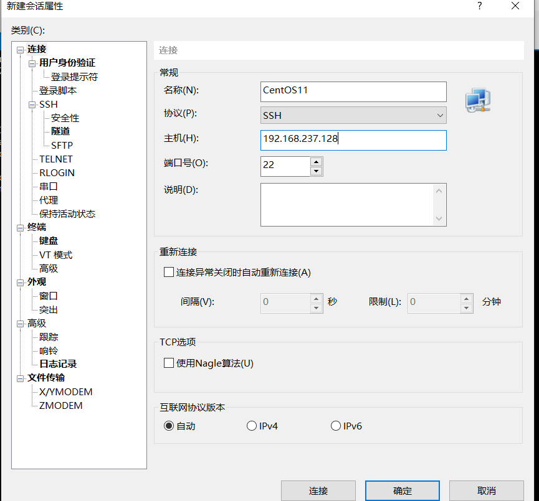
Task: Select the IPv4 radio button
Action: [252, 426]
